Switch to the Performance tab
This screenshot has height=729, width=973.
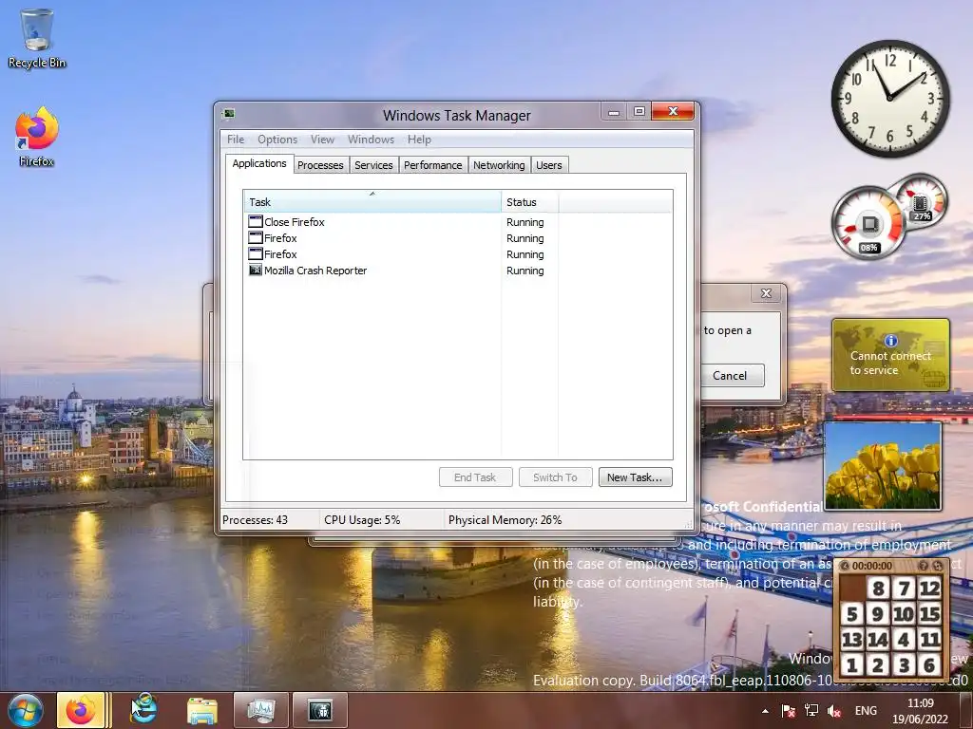[x=432, y=165]
